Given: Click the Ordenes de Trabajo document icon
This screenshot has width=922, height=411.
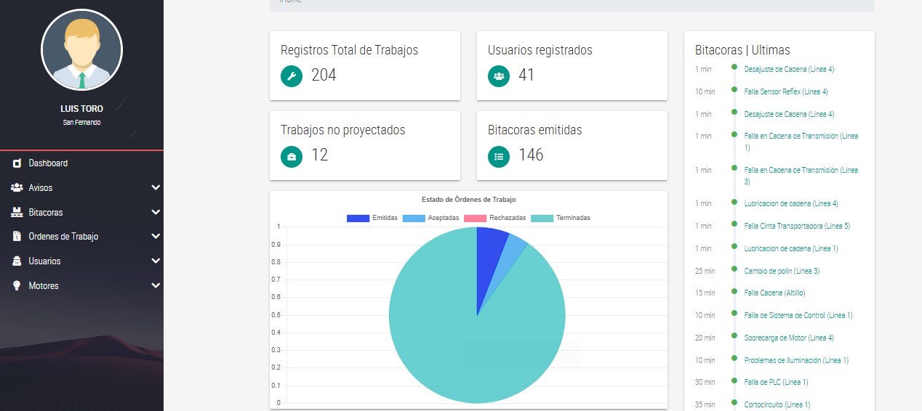Looking at the screenshot, I should coord(17,237).
